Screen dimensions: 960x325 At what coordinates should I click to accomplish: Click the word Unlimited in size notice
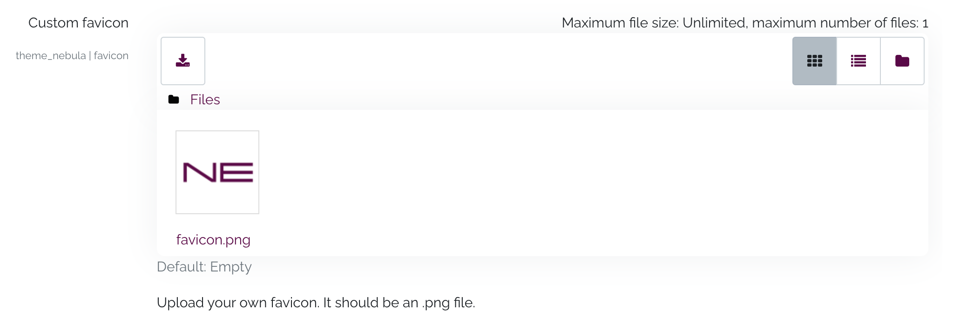[714, 23]
